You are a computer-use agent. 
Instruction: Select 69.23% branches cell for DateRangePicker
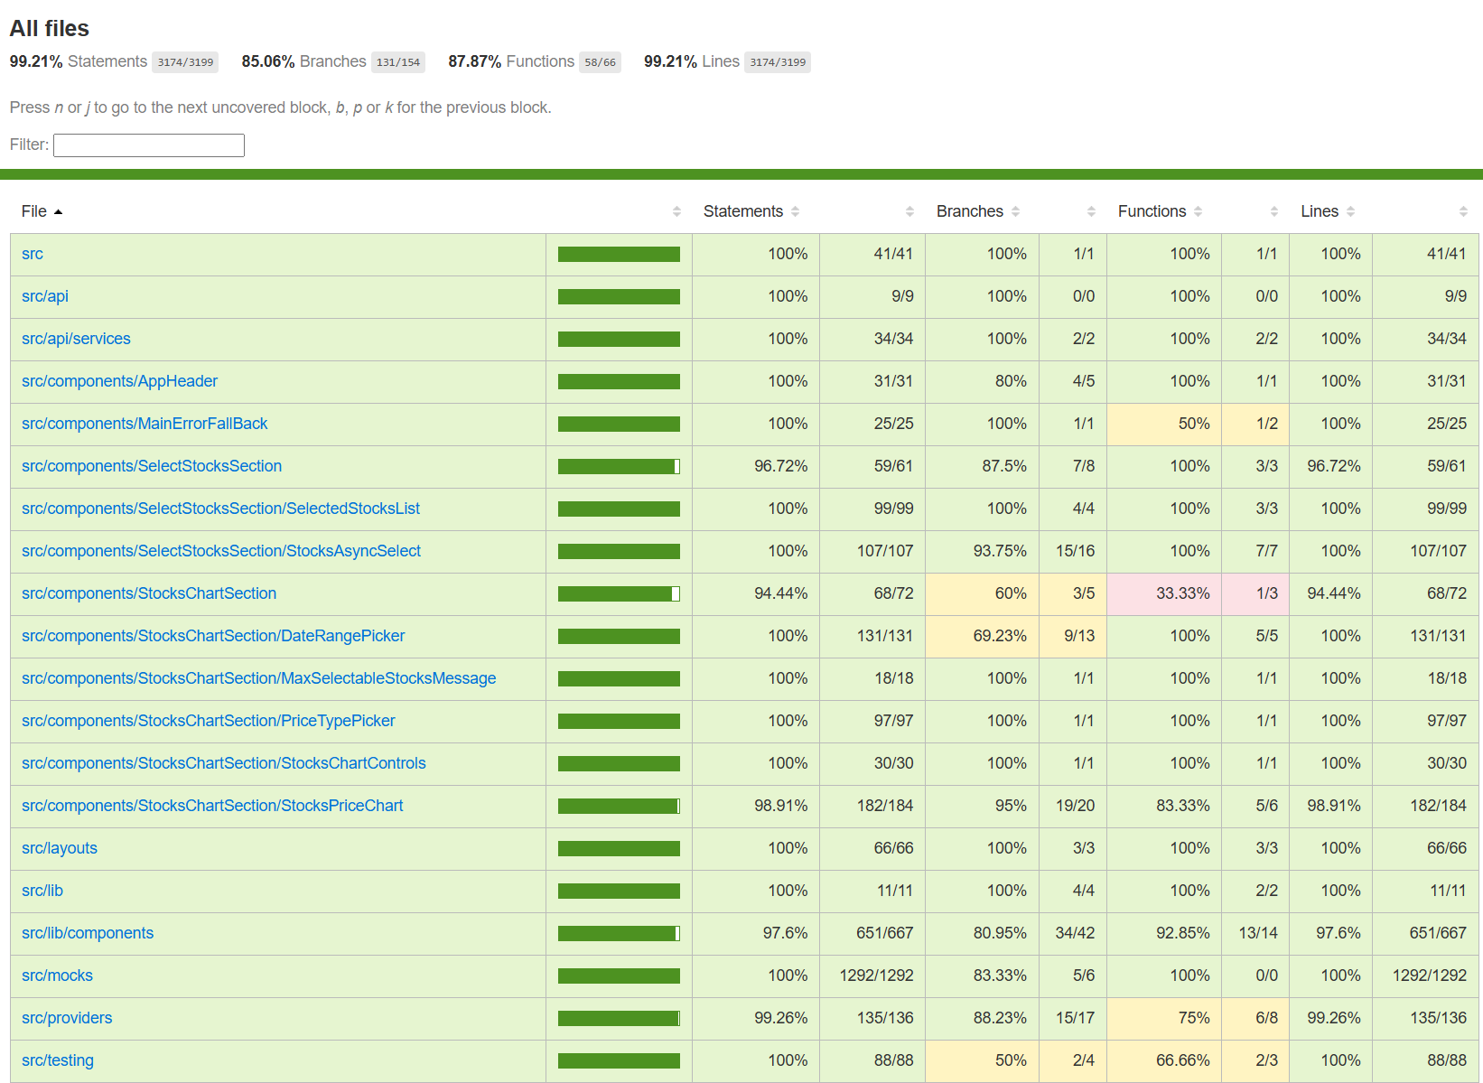point(982,636)
